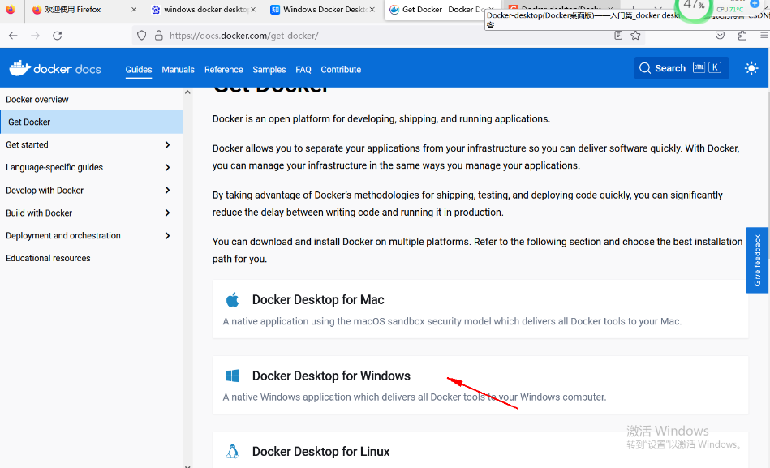Switch to the Firefox welcome tab
Image resolution: width=770 pixels, height=468 pixels.
click(79, 10)
